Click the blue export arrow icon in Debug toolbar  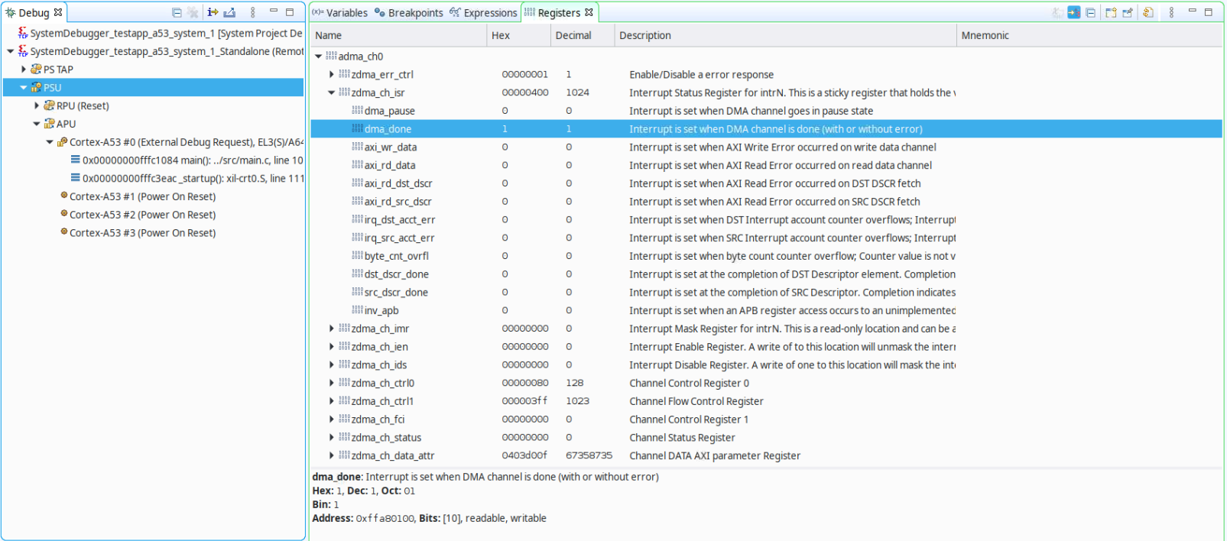229,12
